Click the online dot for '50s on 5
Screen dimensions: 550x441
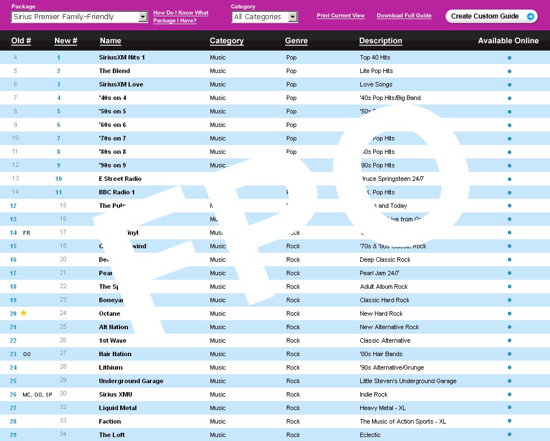pyautogui.click(x=510, y=112)
